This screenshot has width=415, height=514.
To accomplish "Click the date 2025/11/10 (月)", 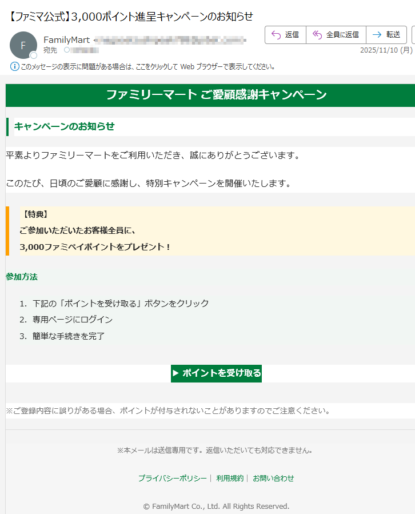I will [386, 50].
